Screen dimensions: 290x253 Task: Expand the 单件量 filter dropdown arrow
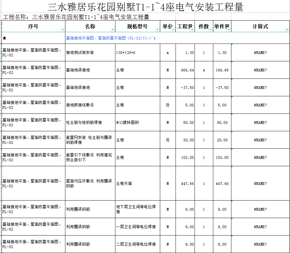(229, 29)
